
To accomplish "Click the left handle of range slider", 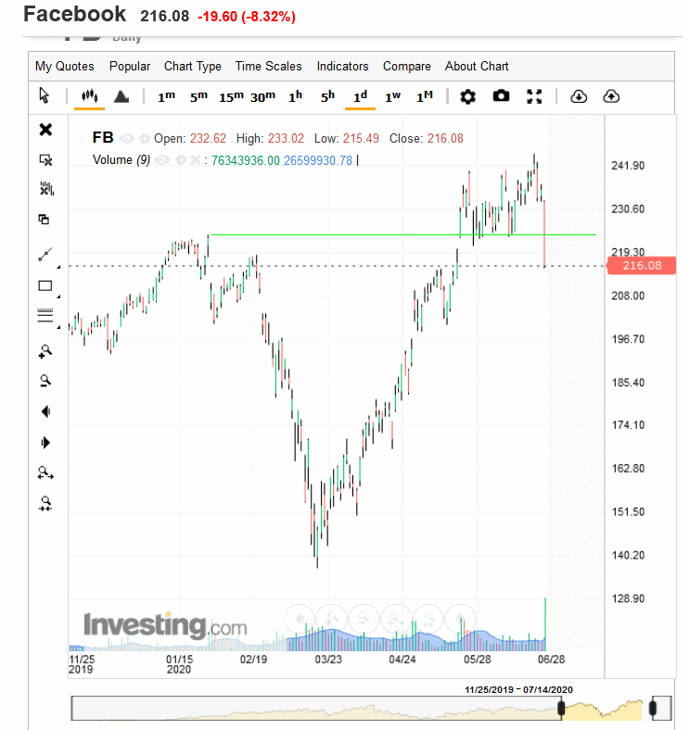I will click(x=561, y=708).
